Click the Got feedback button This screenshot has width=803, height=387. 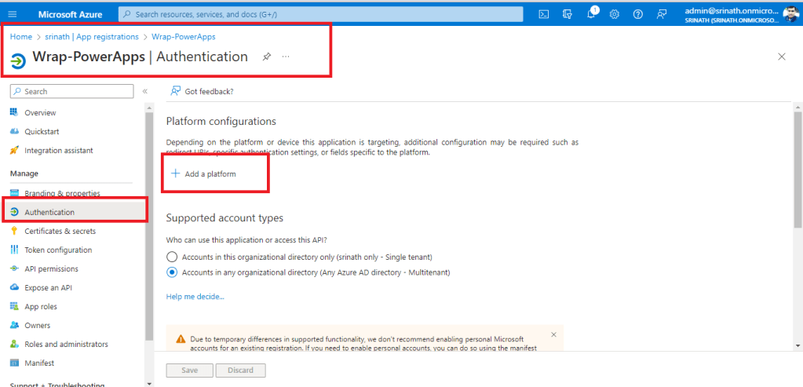(x=203, y=91)
